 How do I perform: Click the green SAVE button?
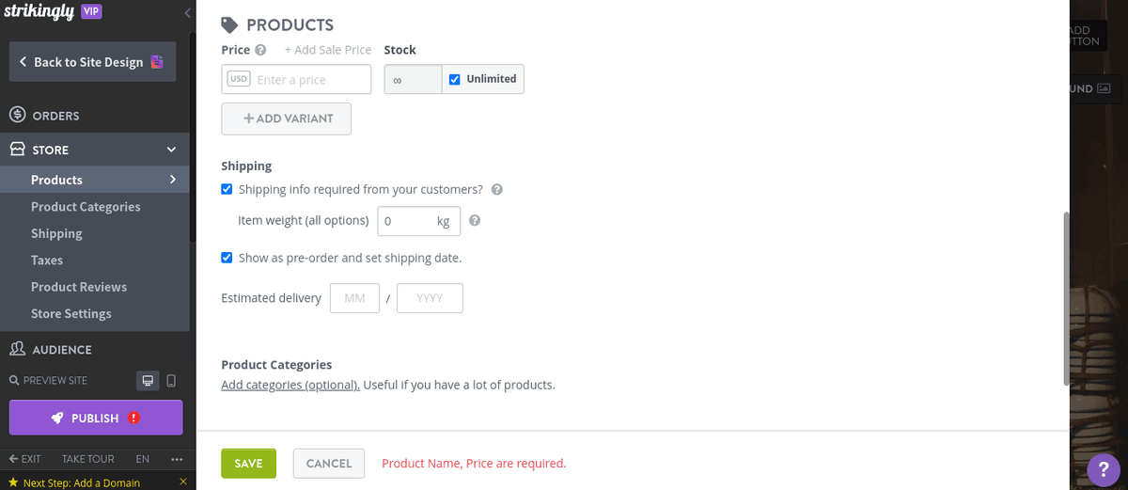click(248, 463)
